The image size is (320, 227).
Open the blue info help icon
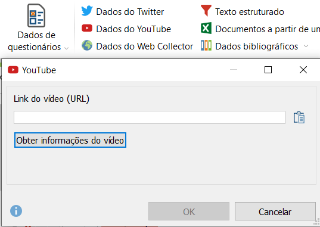[16, 211]
